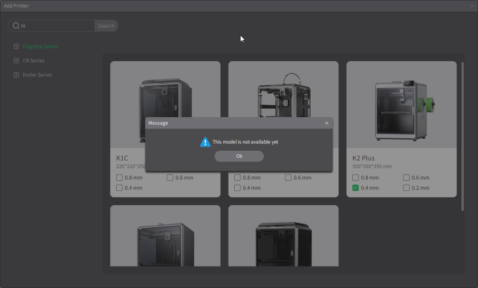The width and height of the screenshot is (478, 288).
Task: Expand the Ender Series tree node
Action: [x=16, y=75]
